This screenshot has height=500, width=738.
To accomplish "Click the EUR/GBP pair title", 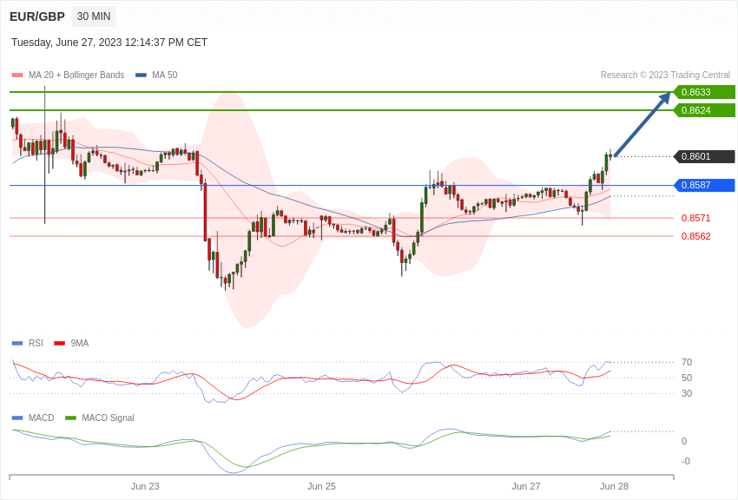I will 37,16.
